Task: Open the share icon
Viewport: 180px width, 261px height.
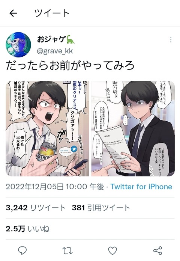Action: (x=157, y=250)
